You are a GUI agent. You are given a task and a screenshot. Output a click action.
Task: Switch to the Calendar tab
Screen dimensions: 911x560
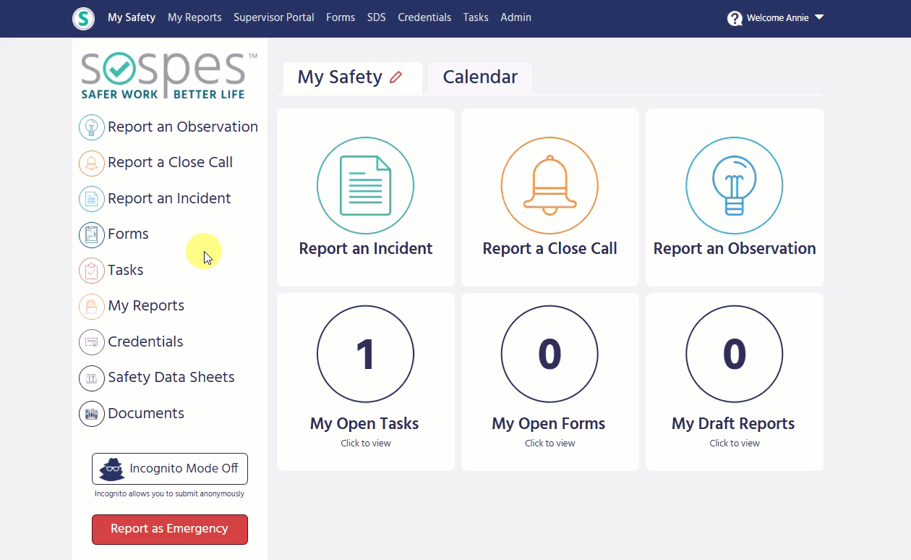480,77
